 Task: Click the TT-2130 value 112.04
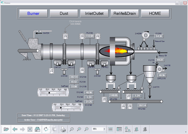(90, 36)
